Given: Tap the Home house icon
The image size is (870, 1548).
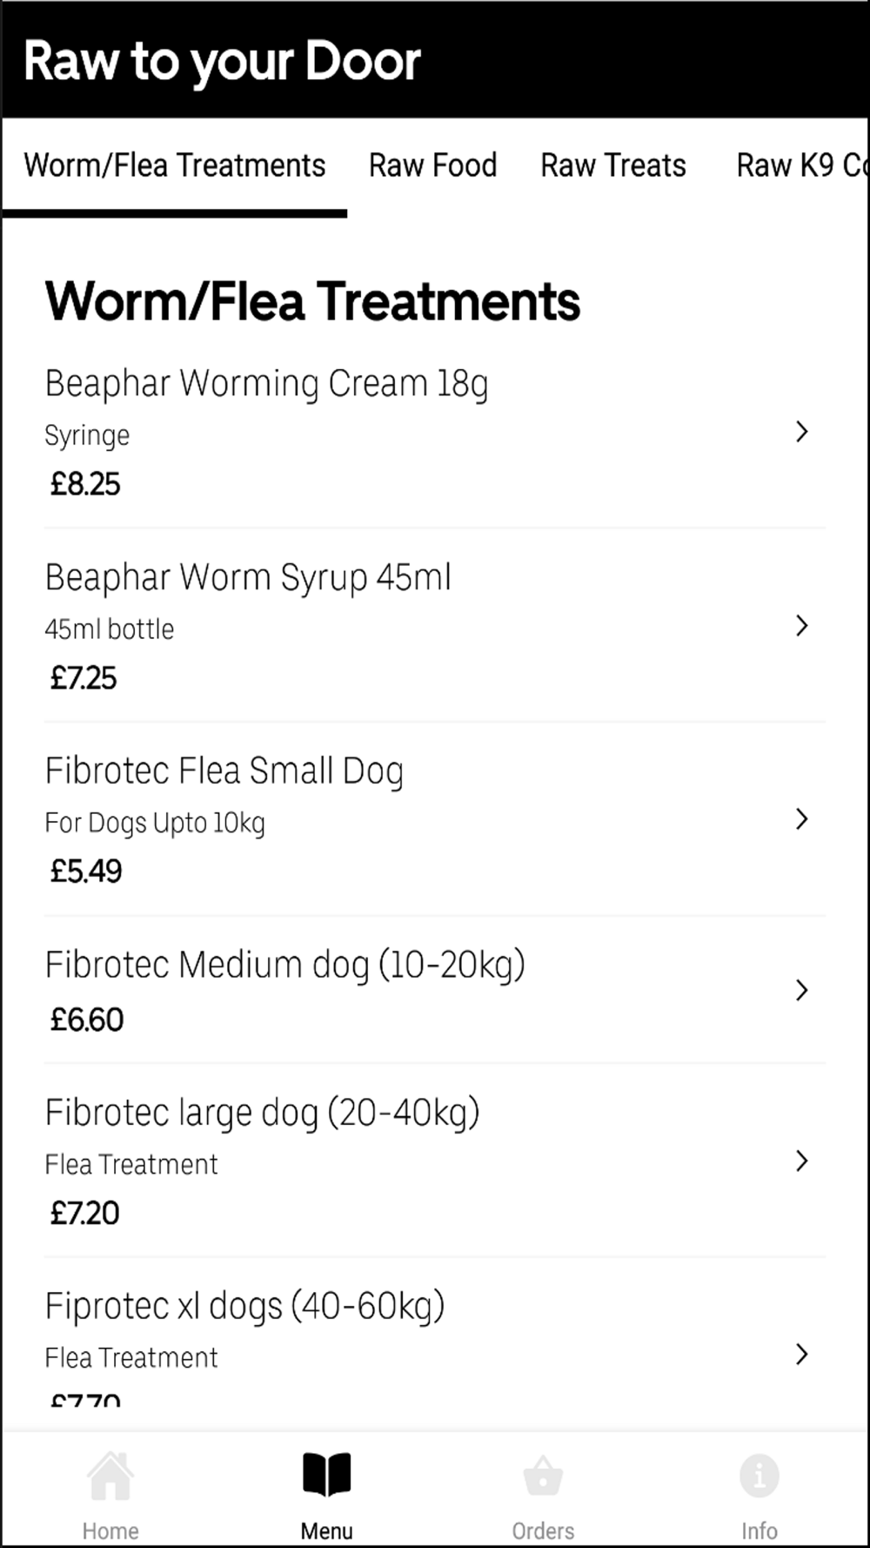Looking at the screenshot, I should pos(110,1477).
